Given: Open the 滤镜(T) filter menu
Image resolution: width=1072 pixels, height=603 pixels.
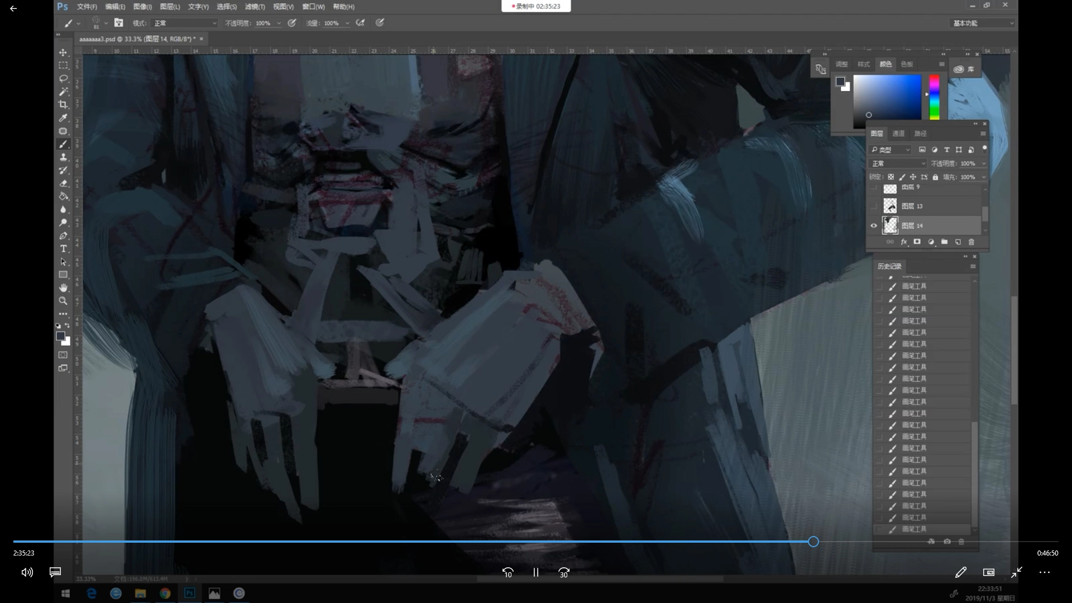Looking at the screenshot, I should pyautogui.click(x=255, y=7).
